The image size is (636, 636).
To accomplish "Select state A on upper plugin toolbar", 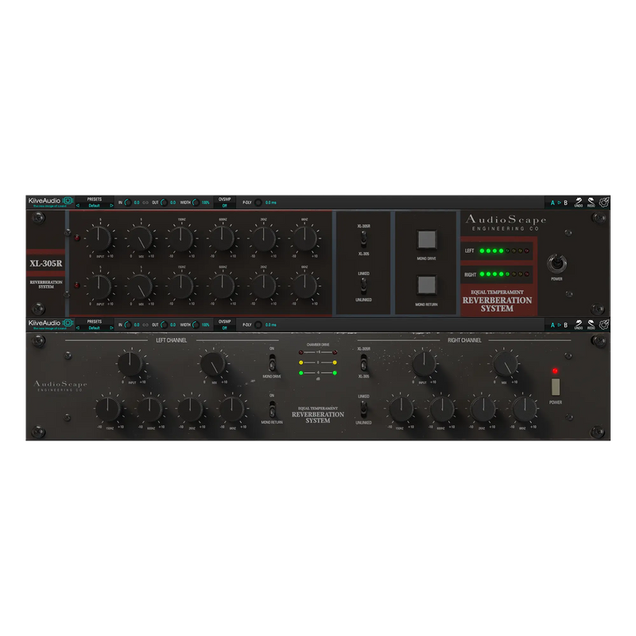I will coord(553,203).
